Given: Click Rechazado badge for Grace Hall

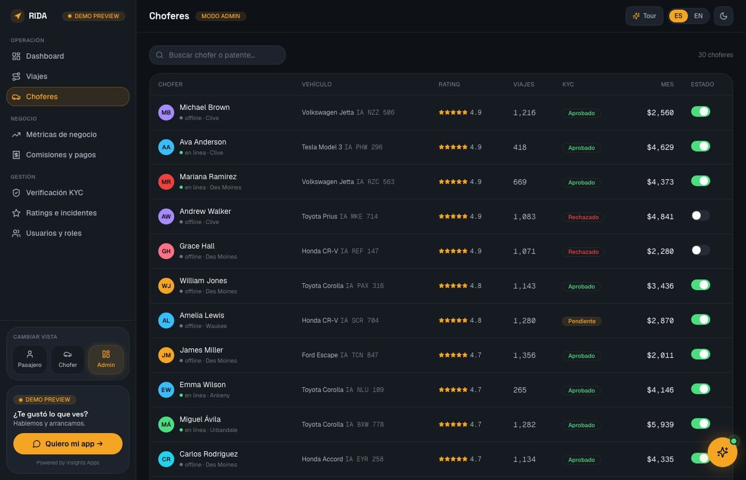Looking at the screenshot, I should click(x=583, y=252).
